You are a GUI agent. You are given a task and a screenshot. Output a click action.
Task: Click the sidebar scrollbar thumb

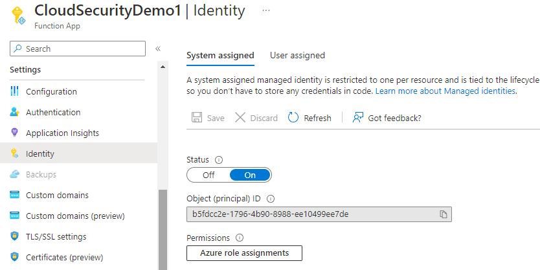coord(163,229)
